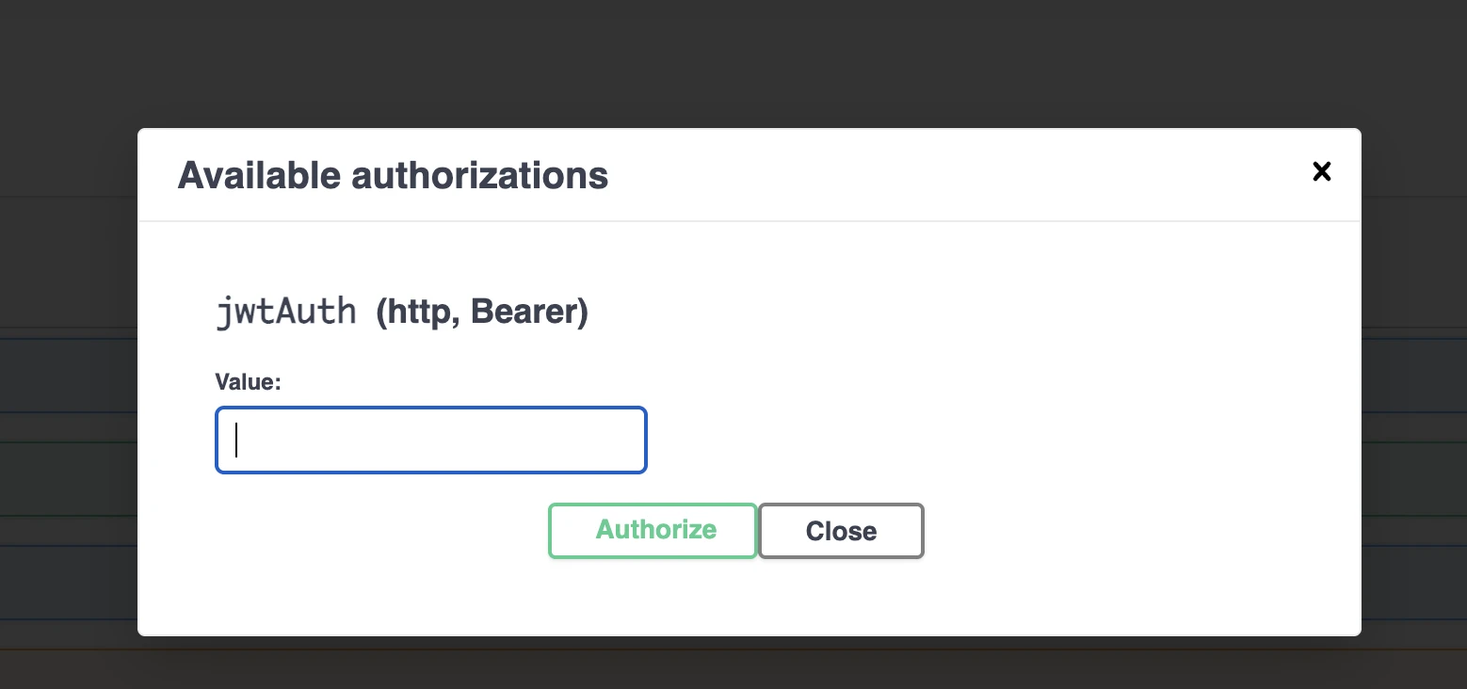Select the jwtAuth scheme name
Image resolution: width=1467 pixels, height=689 pixels.
[286, 312]
